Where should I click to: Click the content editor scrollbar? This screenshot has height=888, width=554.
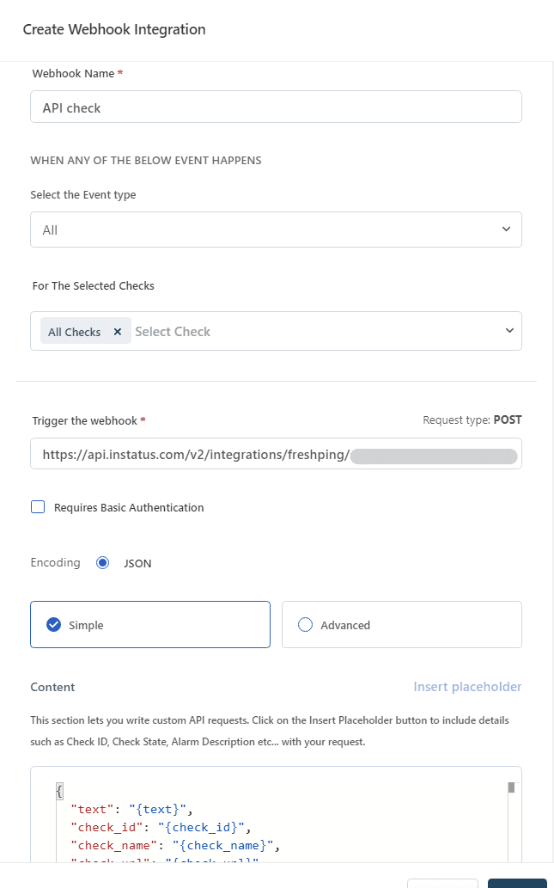pyautogui.click(x=511, y=786)
